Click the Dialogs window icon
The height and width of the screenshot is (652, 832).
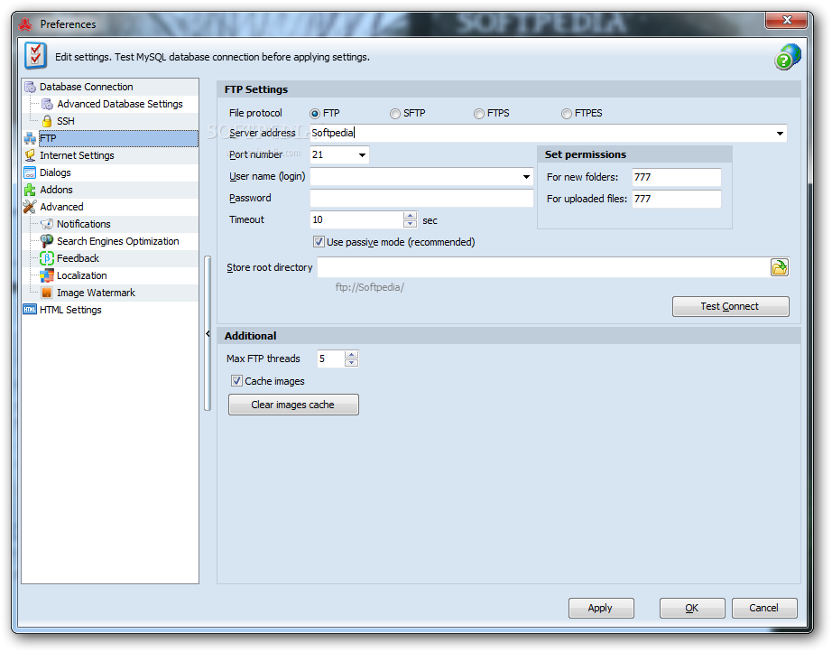point(31,172)
